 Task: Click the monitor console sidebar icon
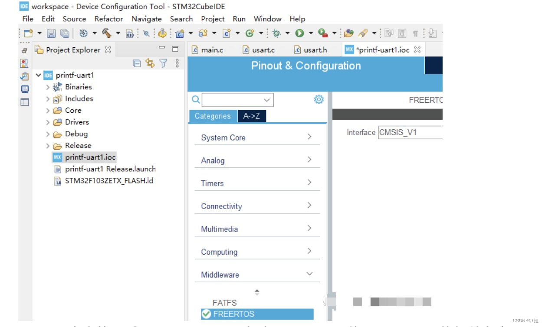(25, 89)
